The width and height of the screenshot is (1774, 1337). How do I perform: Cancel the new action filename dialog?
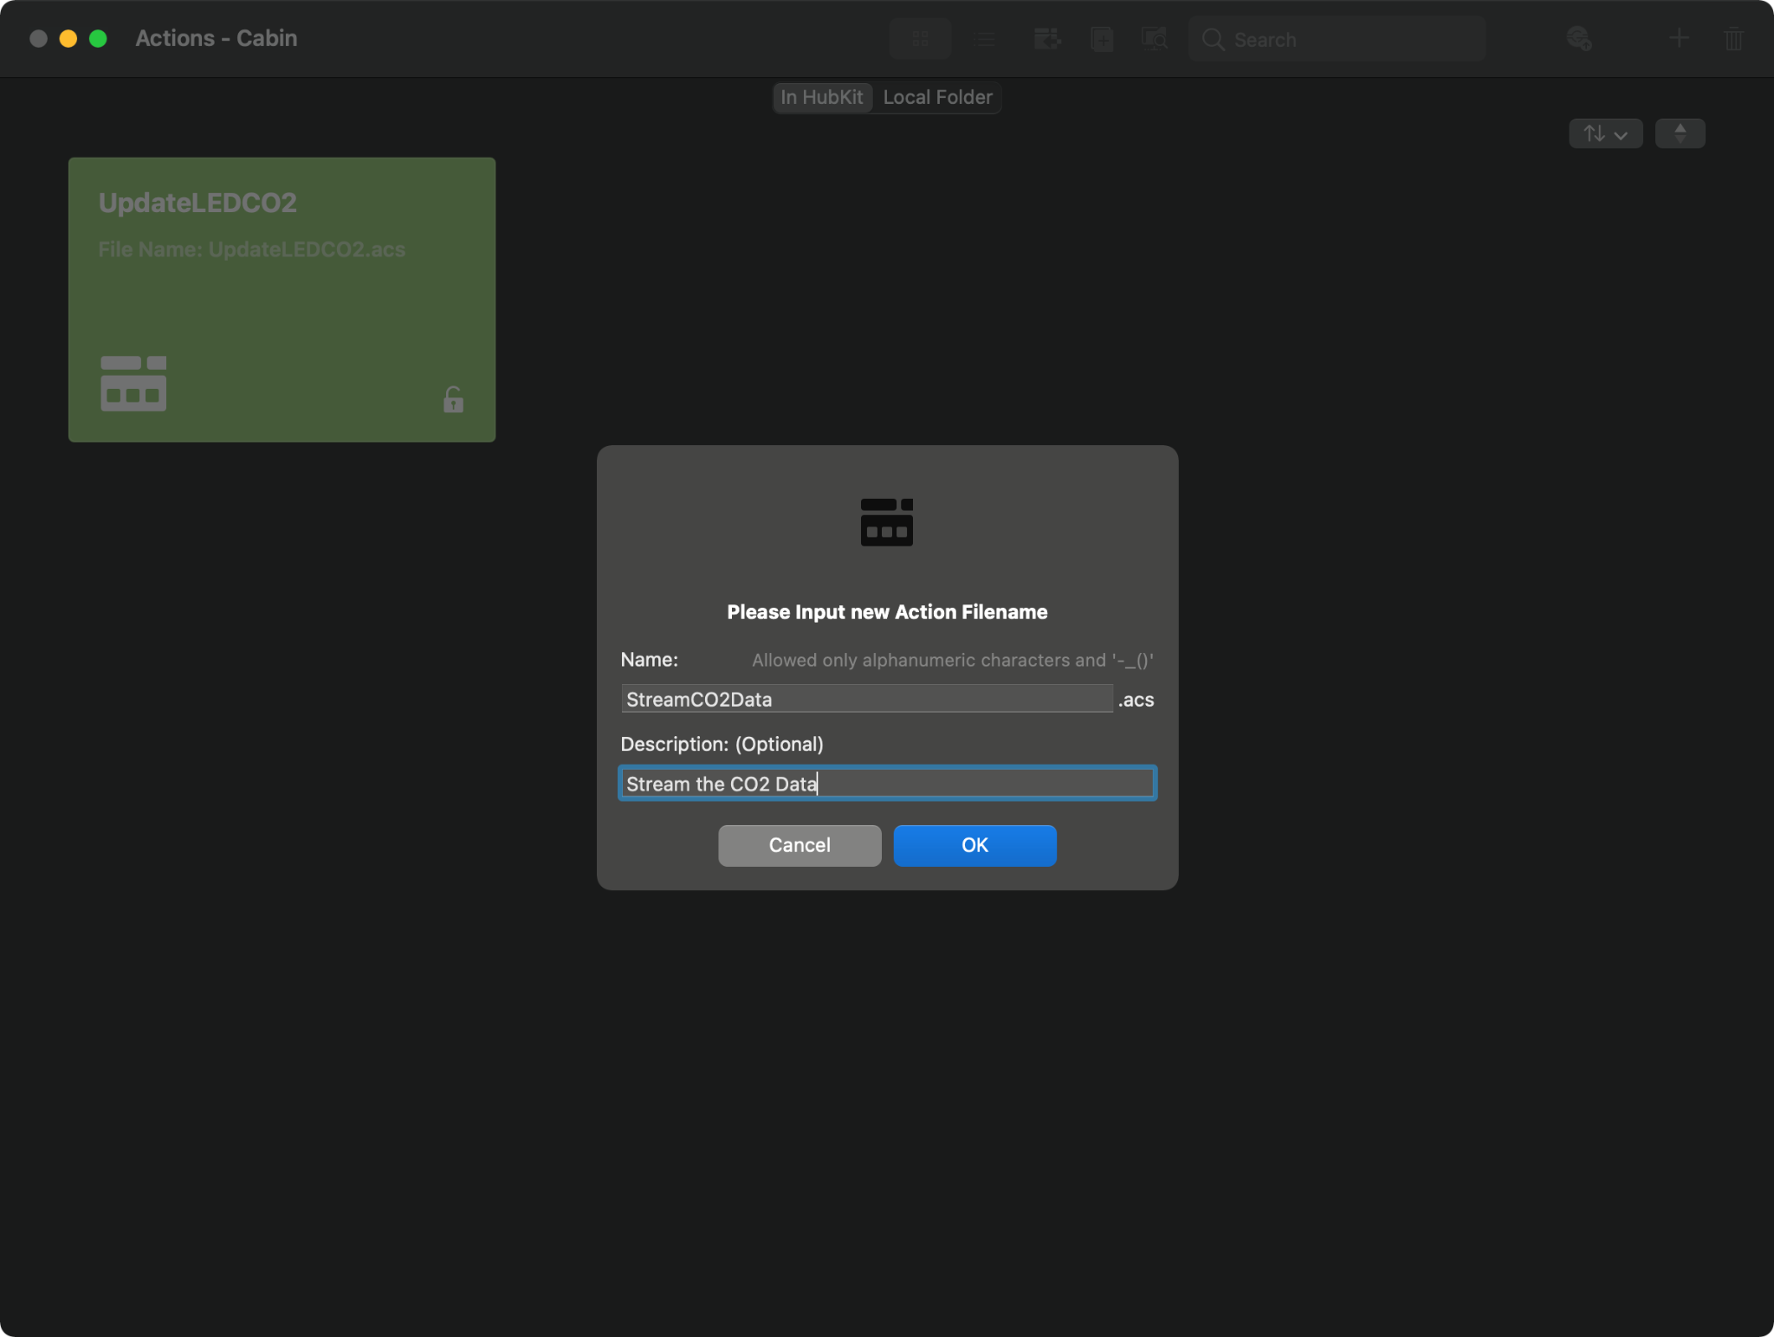tap(798, 846)
